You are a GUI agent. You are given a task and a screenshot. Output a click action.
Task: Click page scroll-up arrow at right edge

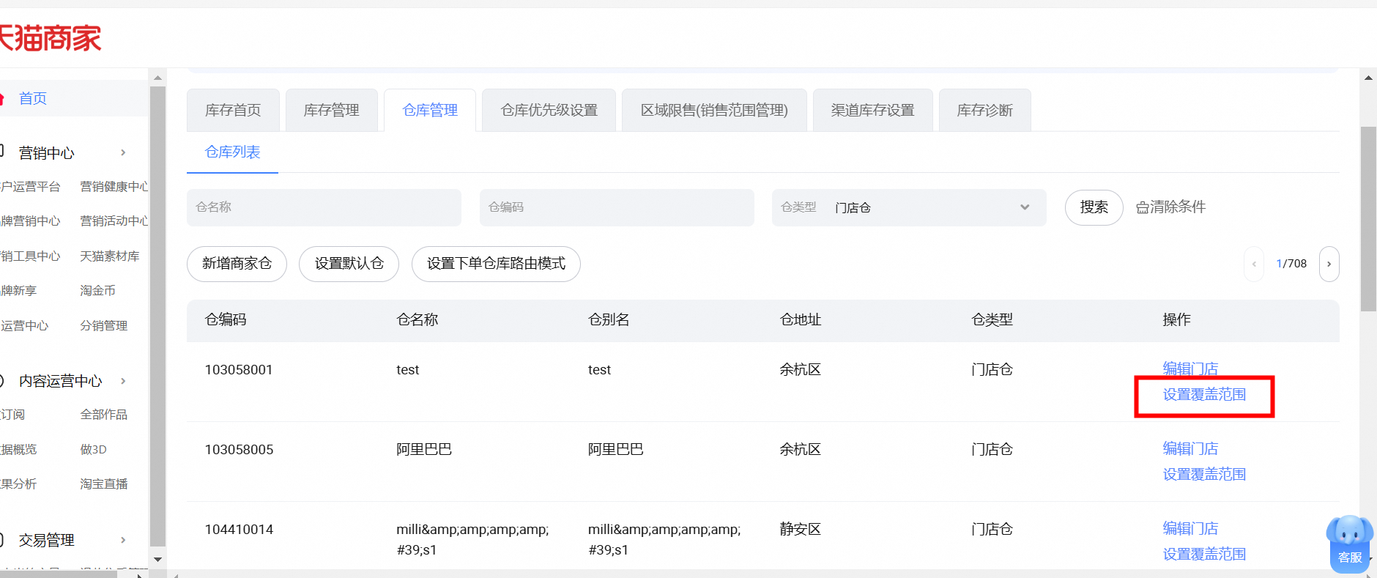[1367, 78]
